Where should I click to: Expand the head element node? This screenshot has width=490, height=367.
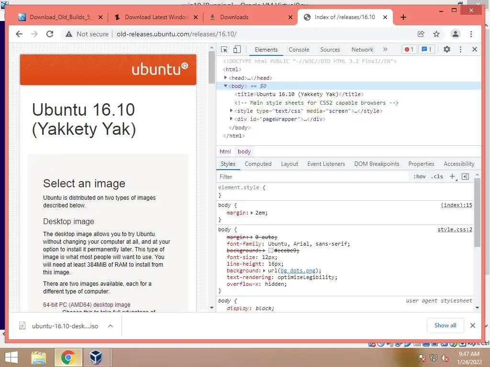(226, 78)
